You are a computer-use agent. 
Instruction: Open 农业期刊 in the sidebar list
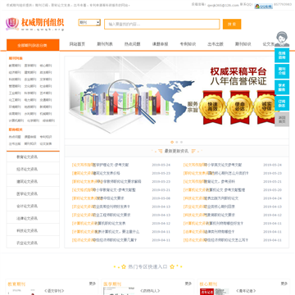(30, 79)
